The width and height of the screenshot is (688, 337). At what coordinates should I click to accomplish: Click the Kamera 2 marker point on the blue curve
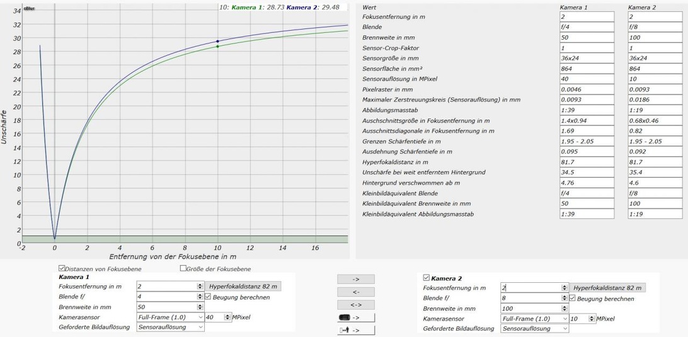tap(218, 42)
